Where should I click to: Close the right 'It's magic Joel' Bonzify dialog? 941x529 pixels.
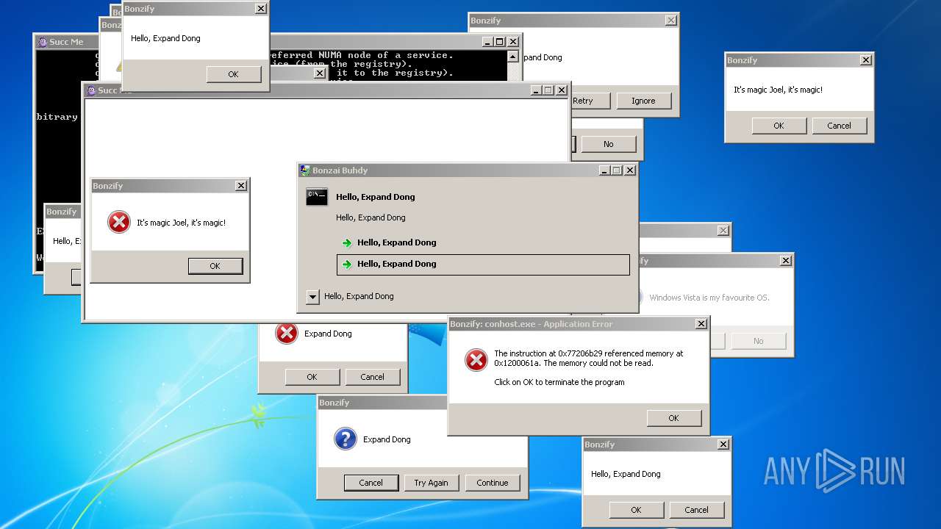point(866,60)
